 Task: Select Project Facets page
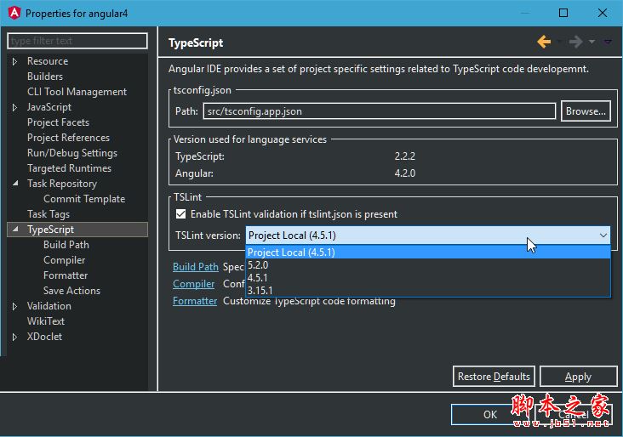pos(58,122)
